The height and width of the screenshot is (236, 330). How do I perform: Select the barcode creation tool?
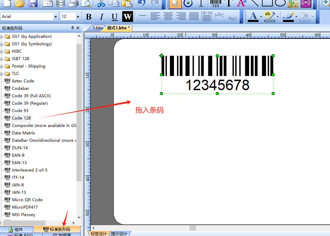click(x=216, y=4)
